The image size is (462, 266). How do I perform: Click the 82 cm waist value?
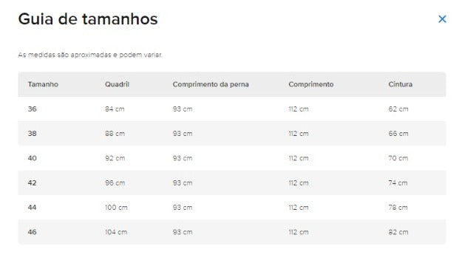coord(398,232)
